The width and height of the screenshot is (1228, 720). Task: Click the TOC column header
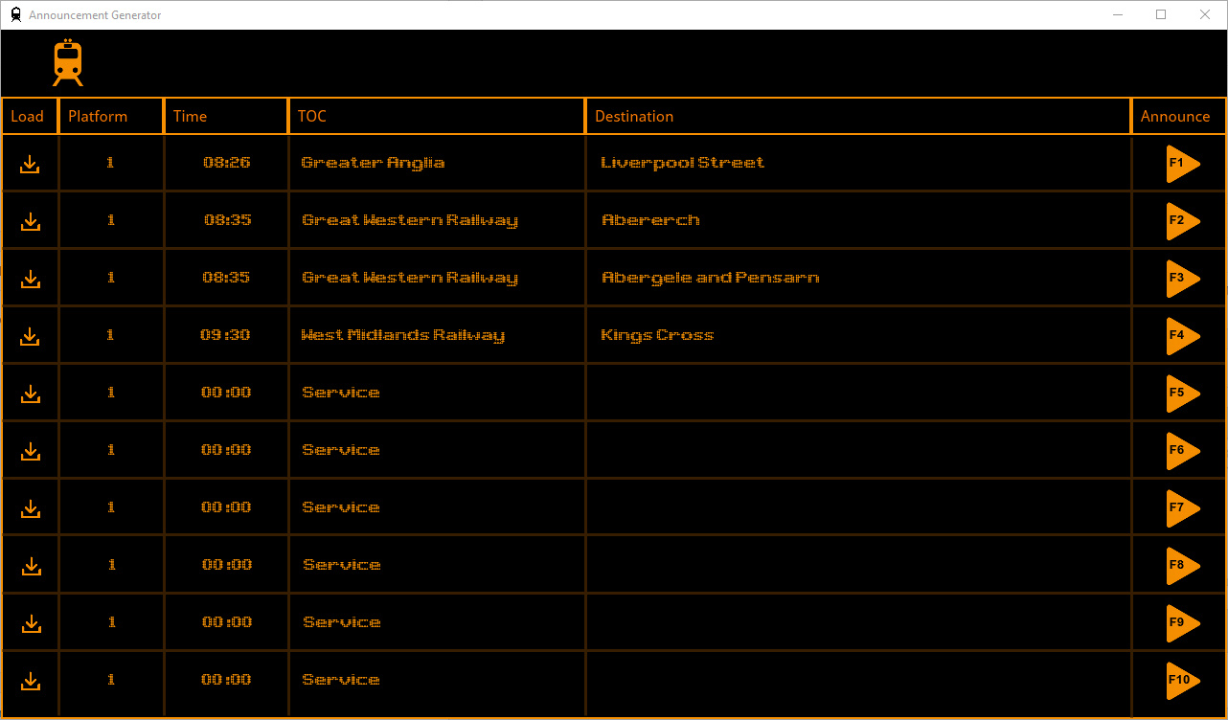point(437,116)
